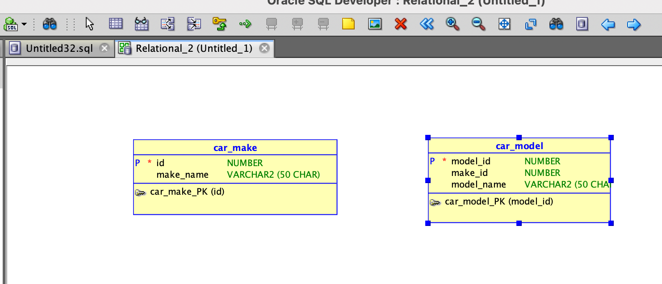Click the red X delete icon
Screen dimensions: 662x284
coord(401,24)
